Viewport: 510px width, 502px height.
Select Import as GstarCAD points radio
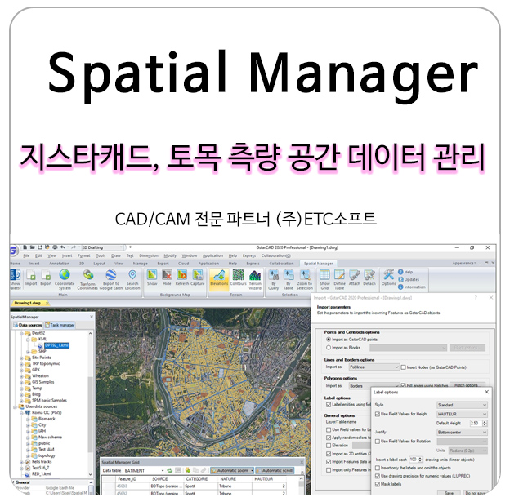[x=329, y=340]
